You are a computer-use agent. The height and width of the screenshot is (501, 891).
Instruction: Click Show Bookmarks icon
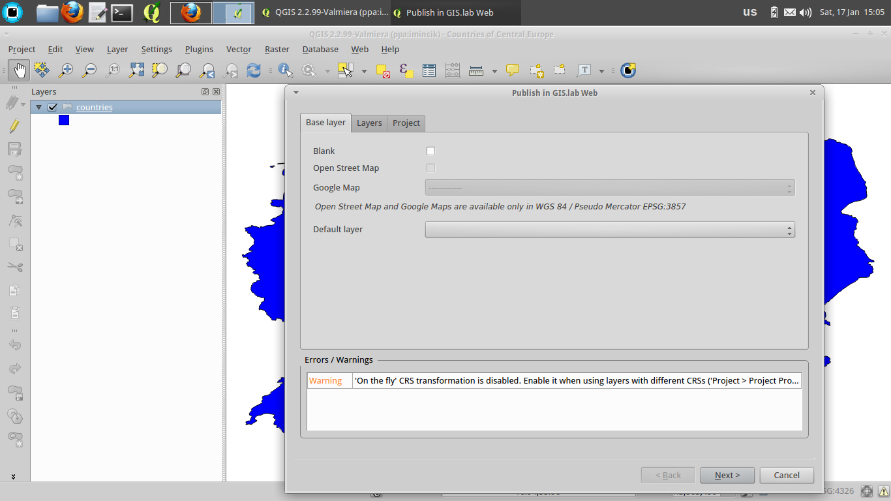(559, 70)
